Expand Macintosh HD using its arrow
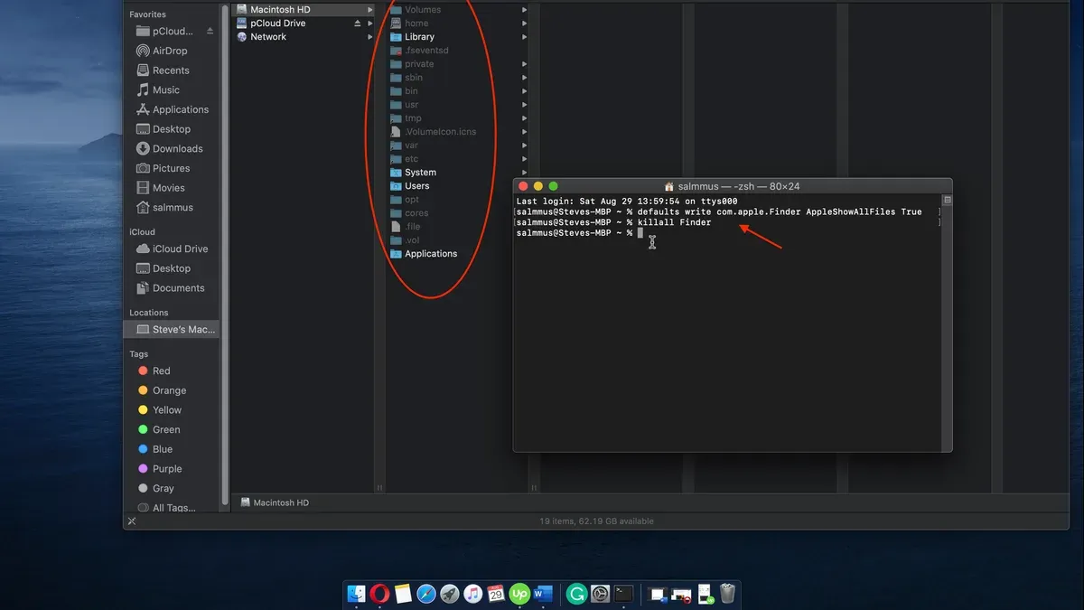Viewport: 1084px width, 610px height. (370, 10)
